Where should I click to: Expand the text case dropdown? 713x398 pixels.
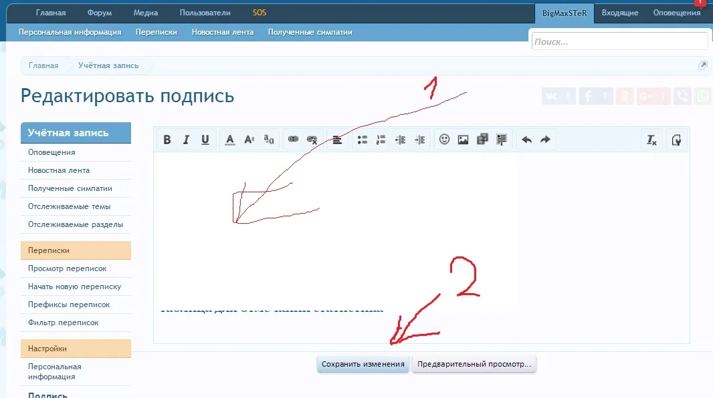[268, 140]
